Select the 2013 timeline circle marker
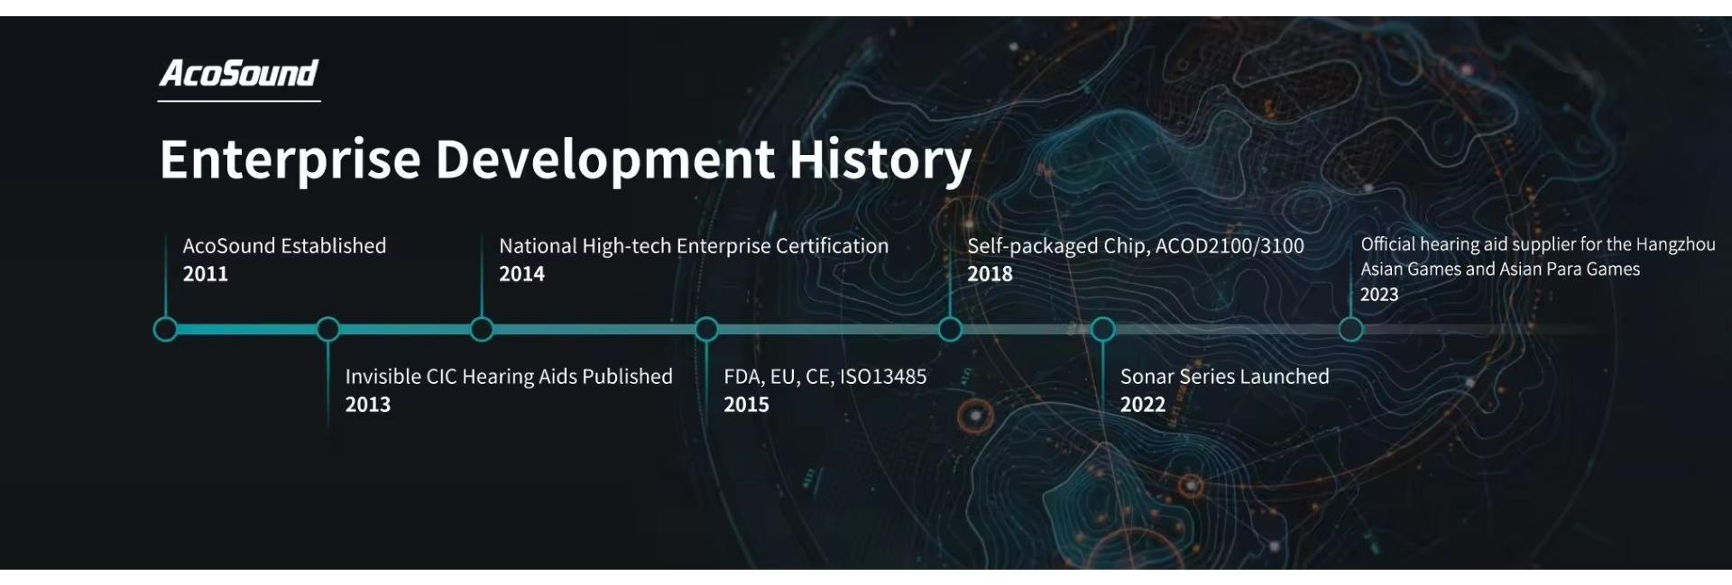 tap(328, 329)
